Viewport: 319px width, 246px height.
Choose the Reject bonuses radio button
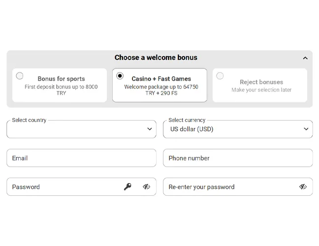220,76
